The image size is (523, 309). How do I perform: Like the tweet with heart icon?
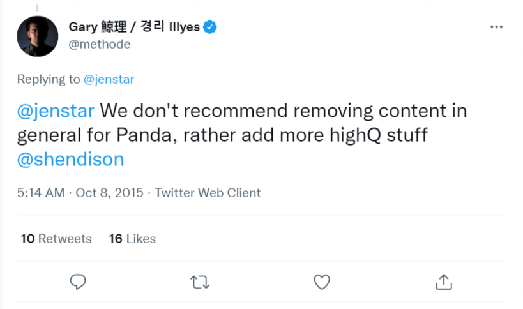[322, 282]
